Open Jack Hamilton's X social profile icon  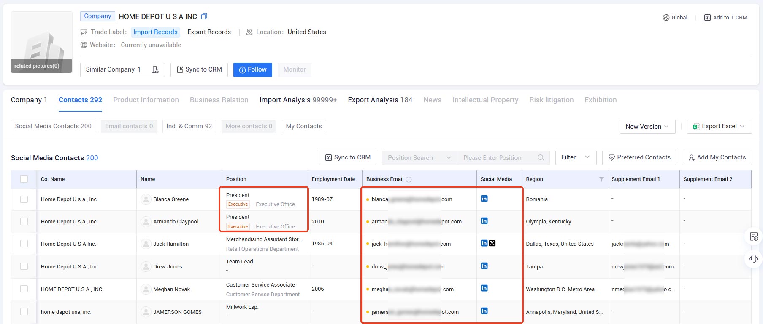[492, 243]
